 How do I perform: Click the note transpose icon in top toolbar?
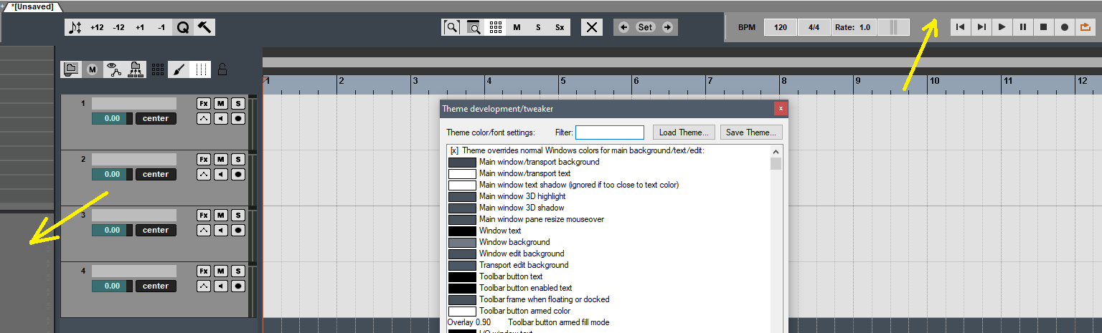point(75,27)
